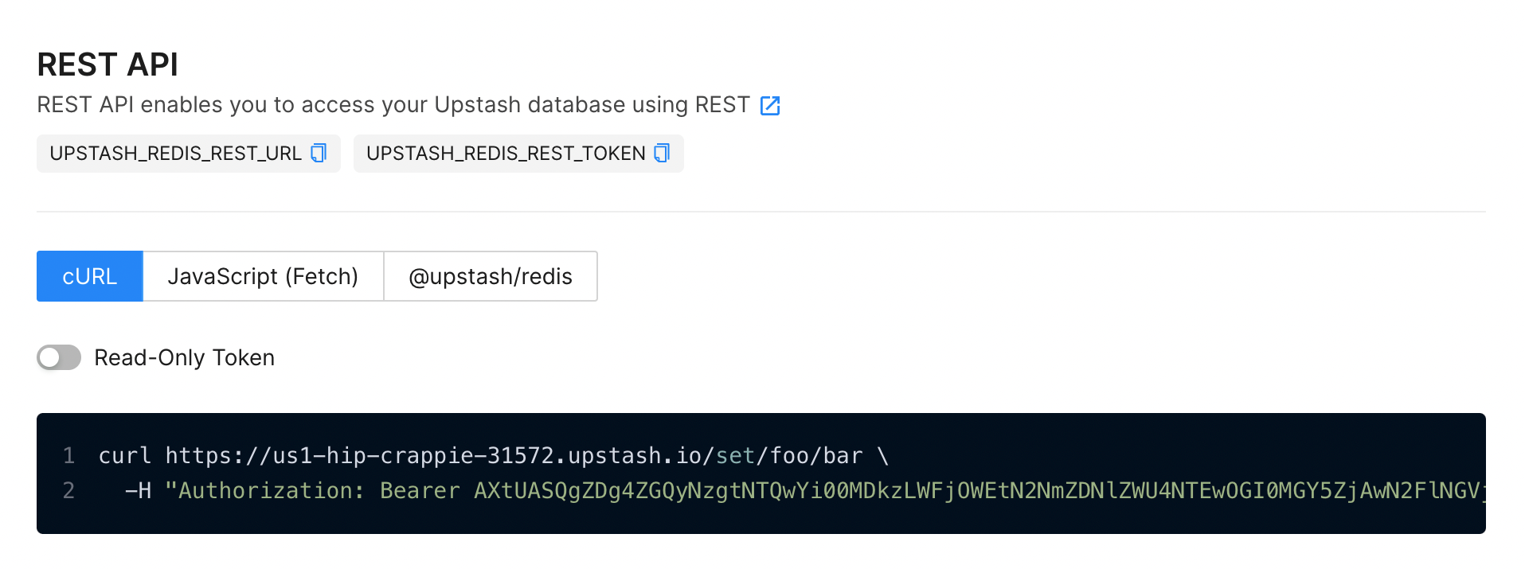Switch to the JavaScript (Fetch) tab
This screenshot has width=1525, height=569.
point(263,276)
